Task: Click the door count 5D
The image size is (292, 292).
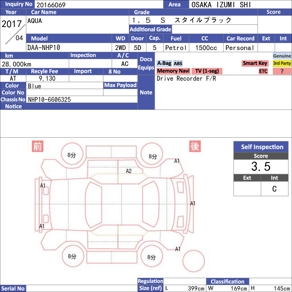Action: click(138, 48)
